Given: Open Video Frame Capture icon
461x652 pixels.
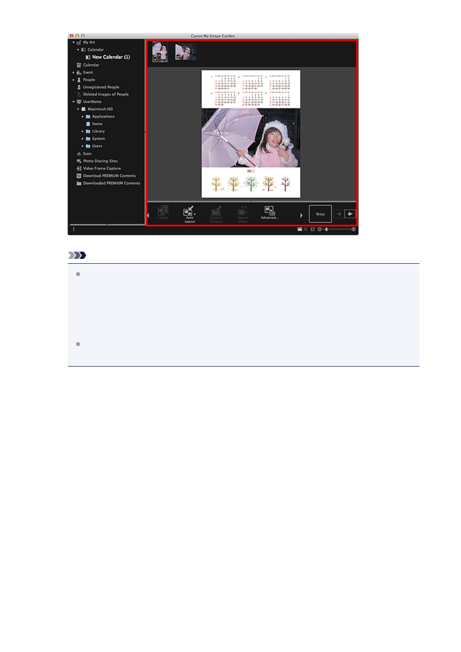Looking at the screenshot, I should pyautogui.click(x=79, y=169).
